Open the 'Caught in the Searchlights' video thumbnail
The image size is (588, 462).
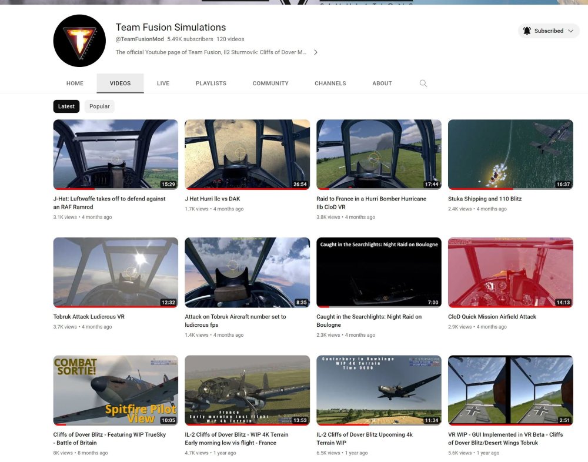[379, 272]
